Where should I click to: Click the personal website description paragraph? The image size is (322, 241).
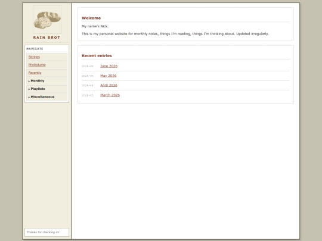pos(175,34)
